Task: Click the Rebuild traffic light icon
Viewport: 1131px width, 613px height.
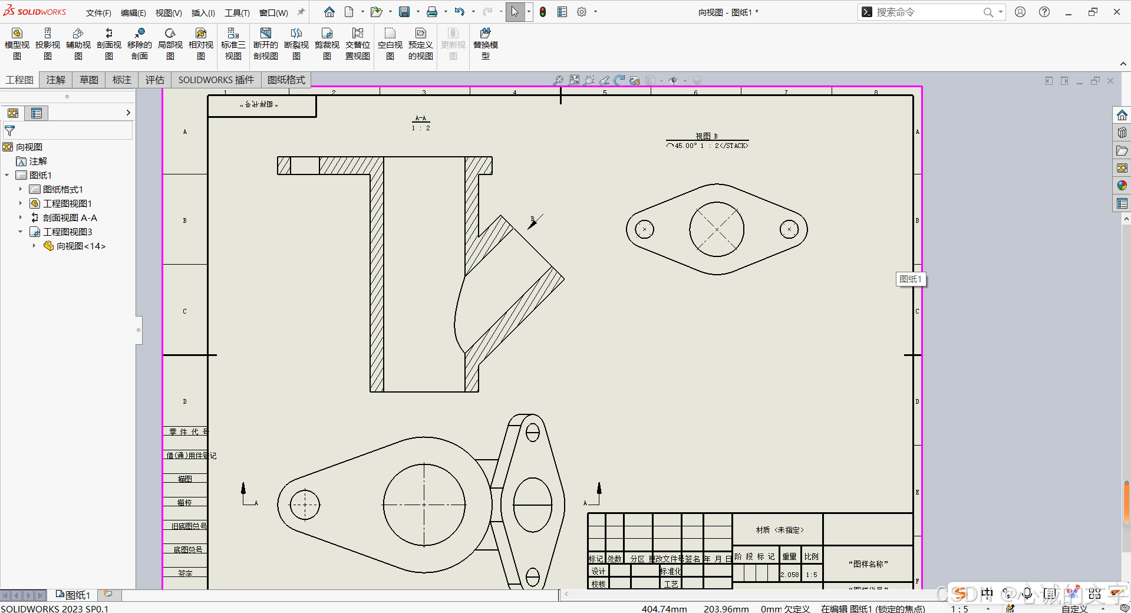Action: coord(543,12)
